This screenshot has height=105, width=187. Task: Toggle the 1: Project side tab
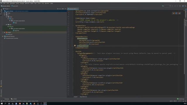coord(1,12)
